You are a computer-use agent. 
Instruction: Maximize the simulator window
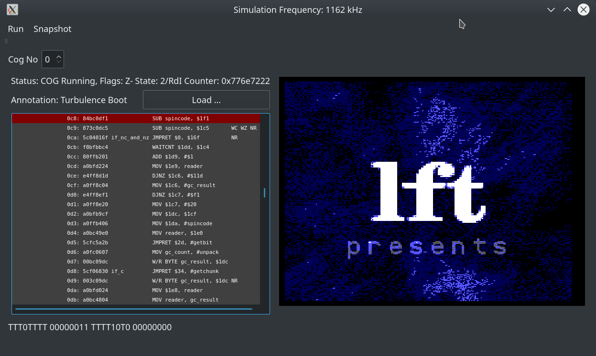coord(567,10)
